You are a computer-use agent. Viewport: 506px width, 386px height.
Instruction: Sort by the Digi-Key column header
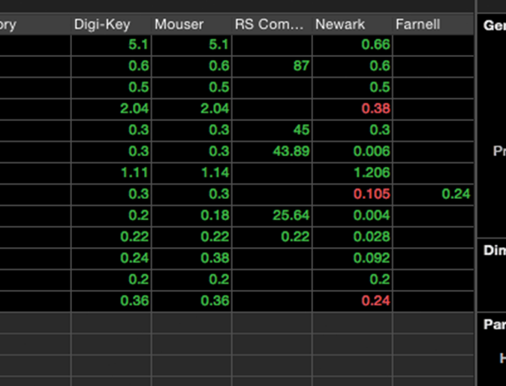(x=111, y=24)
